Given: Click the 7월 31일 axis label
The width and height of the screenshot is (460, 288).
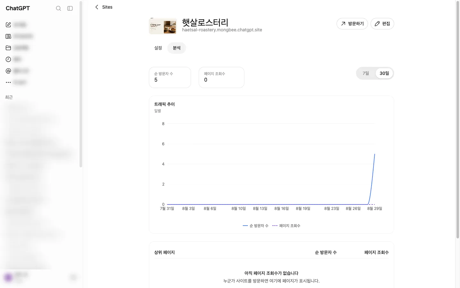Looking at the screenshot, I should pos(167,208).
